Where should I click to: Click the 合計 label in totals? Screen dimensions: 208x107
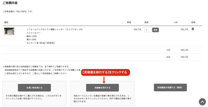point(168,57)
